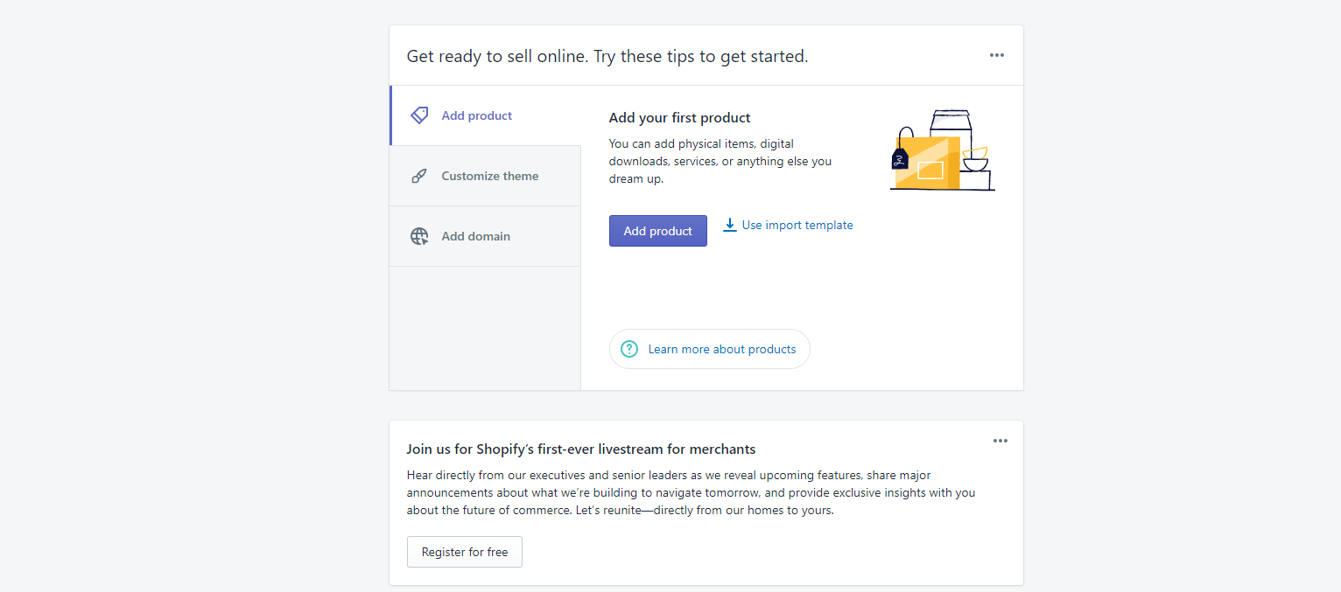Select the Add product tab label

[x=477, y=115]
